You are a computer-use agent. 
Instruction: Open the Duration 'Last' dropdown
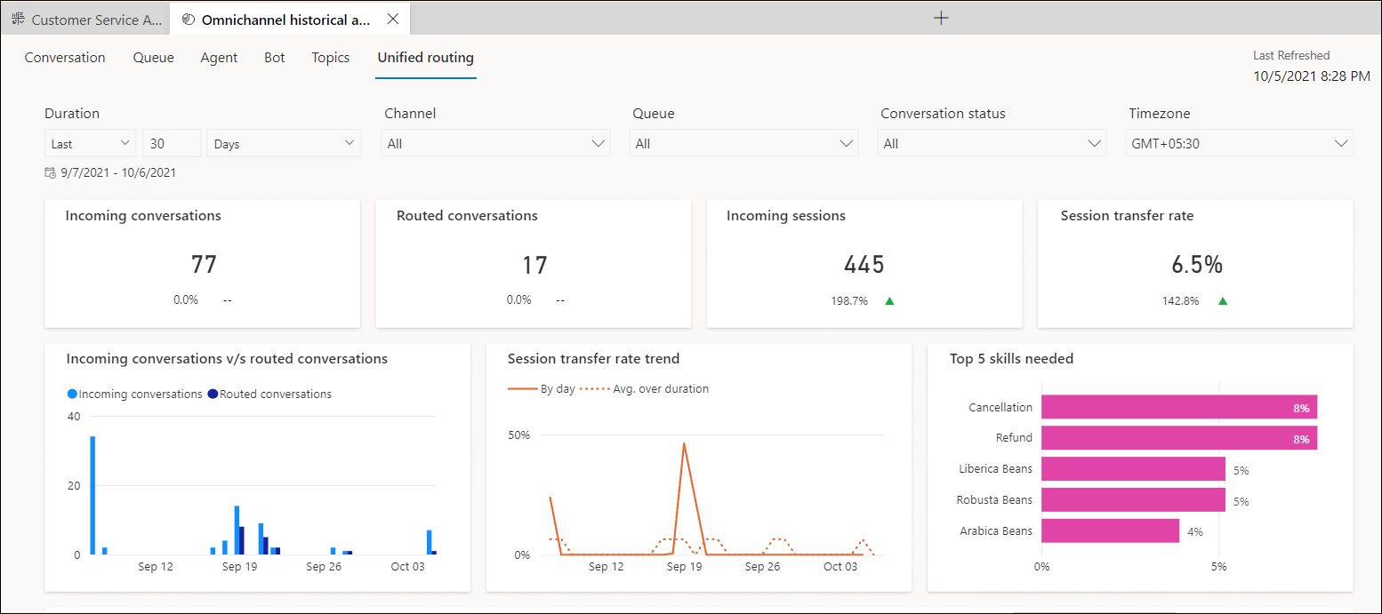90,143
